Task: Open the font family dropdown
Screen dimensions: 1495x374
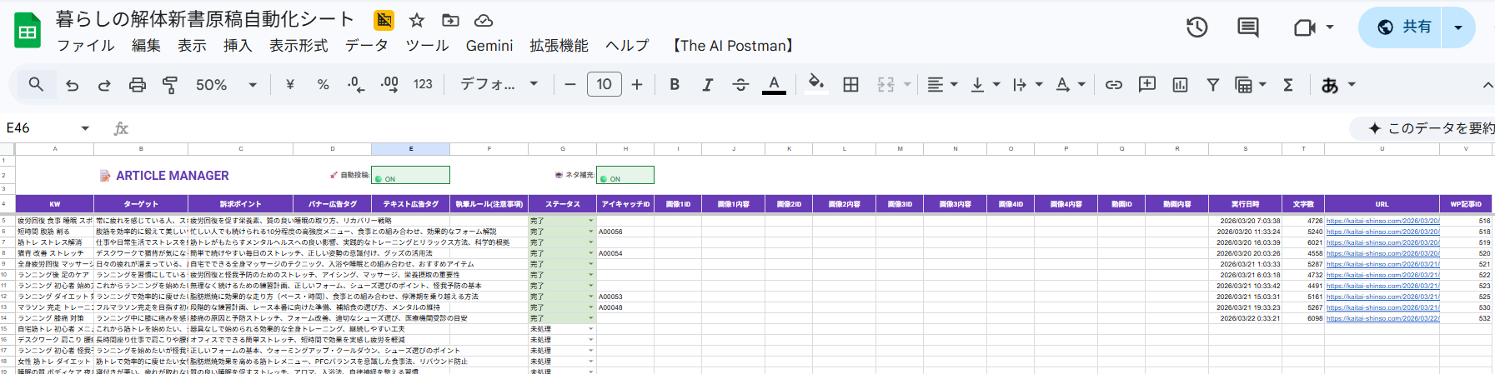Action: coord(499,85)
